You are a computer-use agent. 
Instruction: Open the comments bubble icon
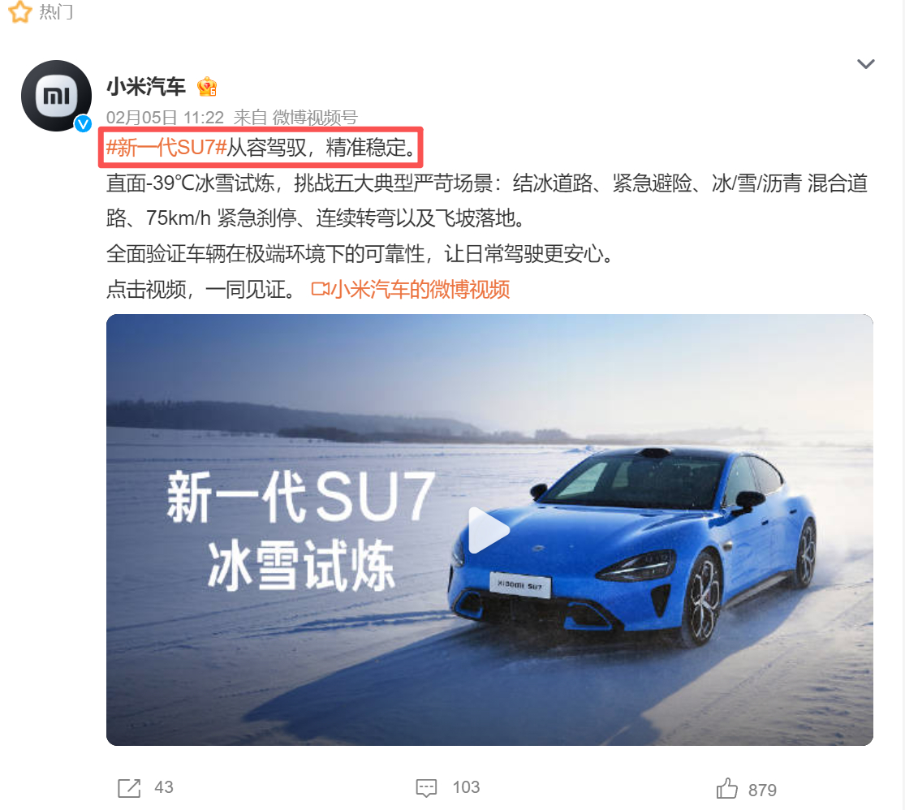tap(427, 788)
